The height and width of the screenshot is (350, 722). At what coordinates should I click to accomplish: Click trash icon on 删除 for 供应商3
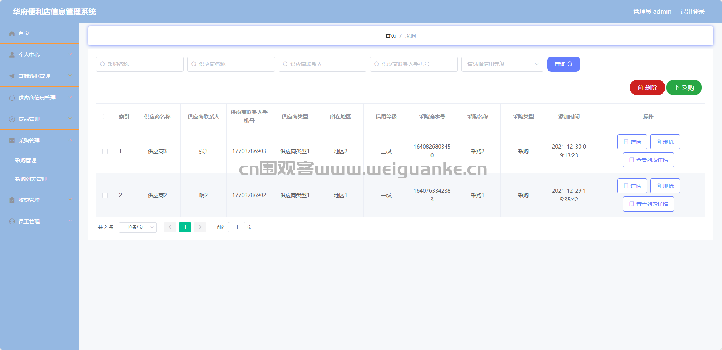pyautogui.click(x=659, y=142)
